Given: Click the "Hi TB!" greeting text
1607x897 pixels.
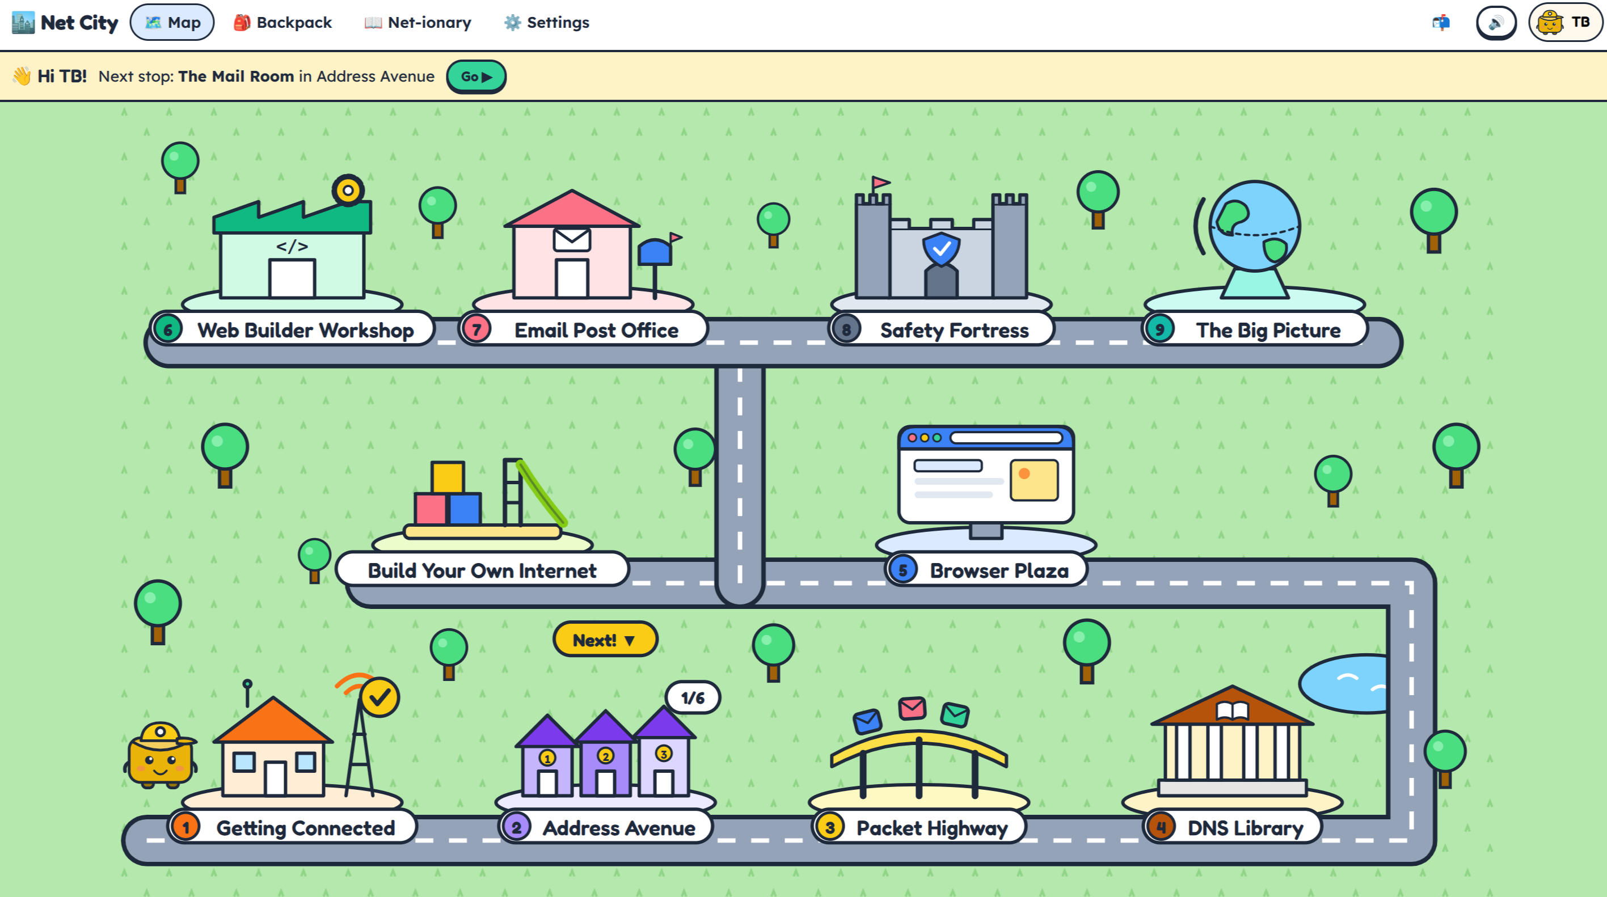Looking at the screenshot, I should click(x=62, y=76).
